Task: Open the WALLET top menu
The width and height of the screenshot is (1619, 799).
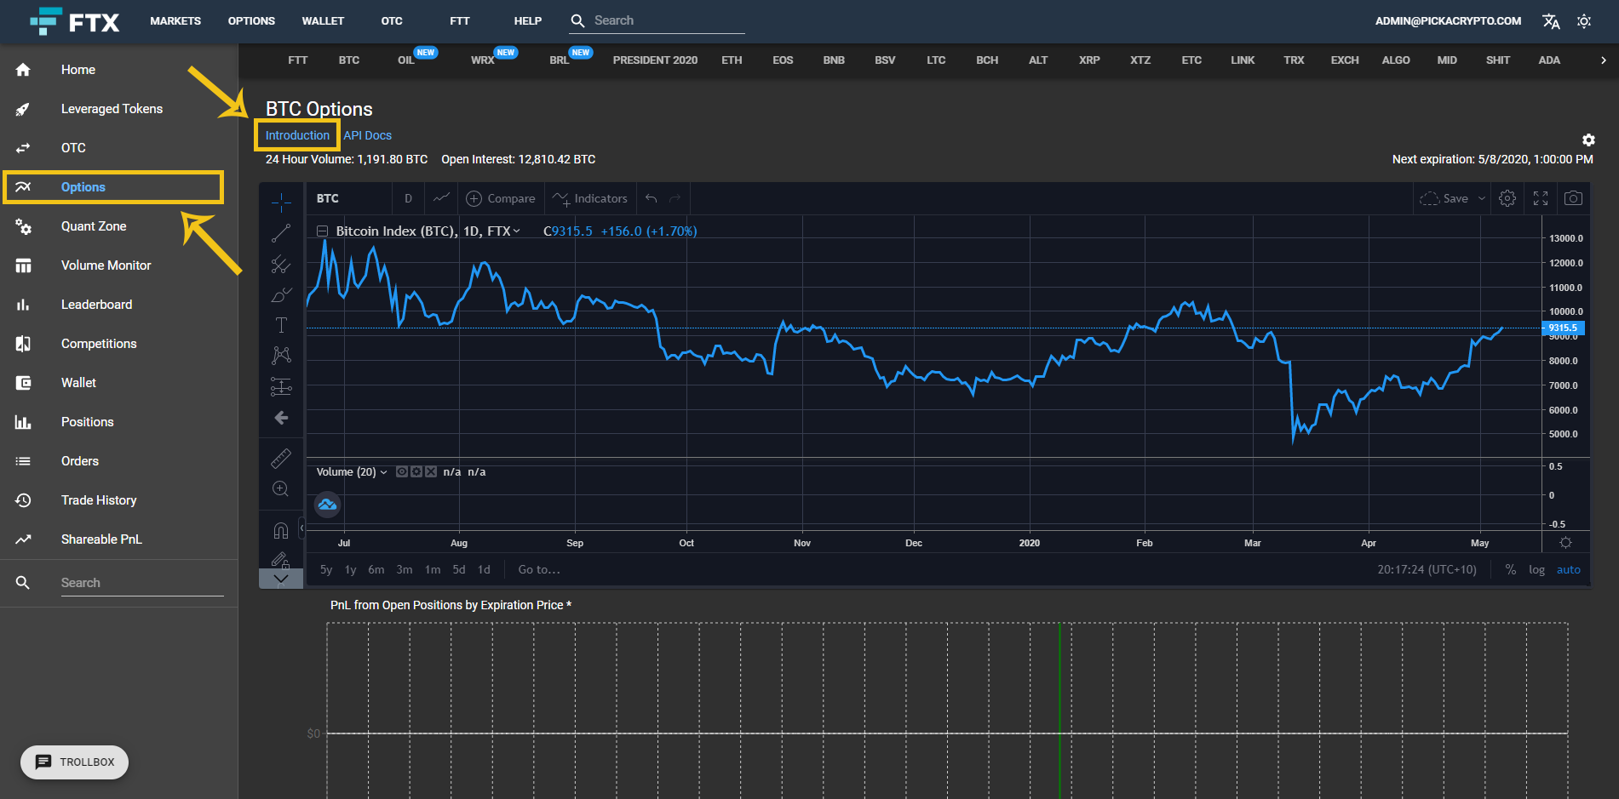Action: pos(323,21)
